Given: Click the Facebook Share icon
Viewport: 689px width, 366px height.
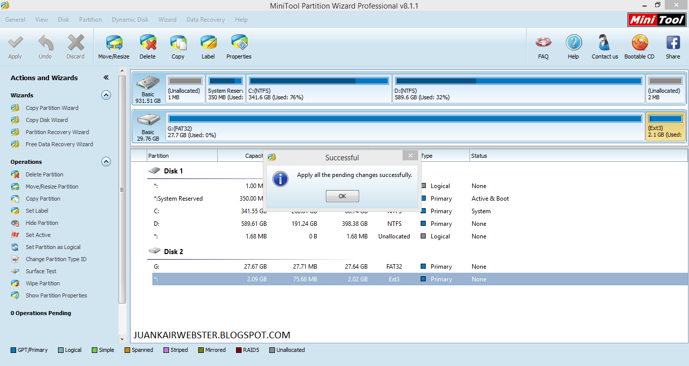Looking at the screenshot, I should 673,43.
